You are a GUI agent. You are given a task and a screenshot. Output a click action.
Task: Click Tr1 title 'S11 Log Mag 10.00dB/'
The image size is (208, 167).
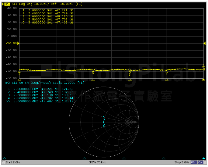tap(30, 4)
